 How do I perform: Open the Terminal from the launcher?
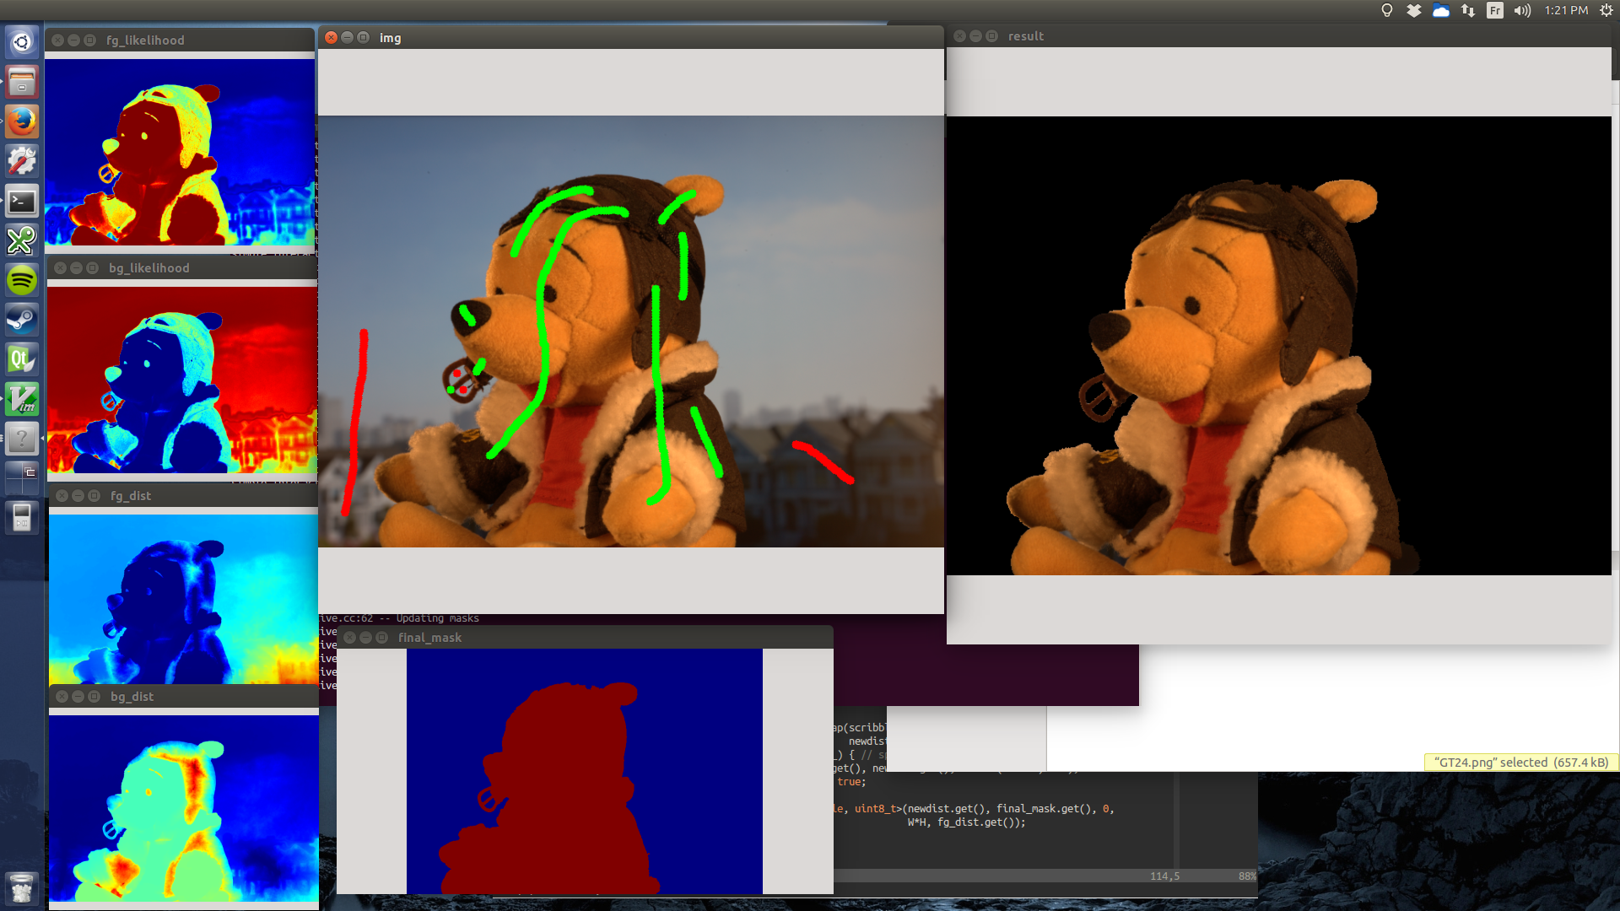[22, 202]
